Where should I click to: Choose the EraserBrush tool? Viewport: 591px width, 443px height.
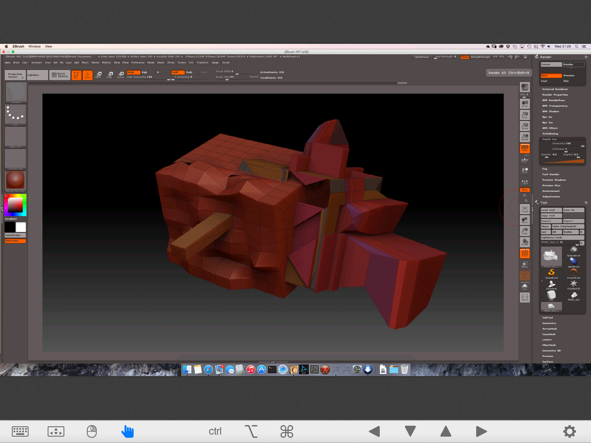573,273
